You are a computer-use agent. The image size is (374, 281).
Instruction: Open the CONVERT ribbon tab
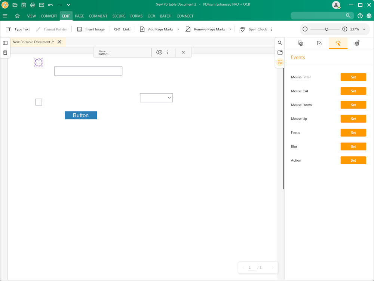coord(49,16)
